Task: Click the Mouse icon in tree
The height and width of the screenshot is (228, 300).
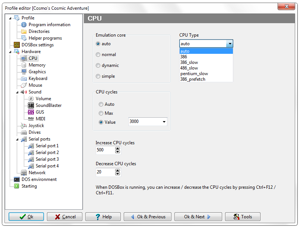Action: point(24,85)
